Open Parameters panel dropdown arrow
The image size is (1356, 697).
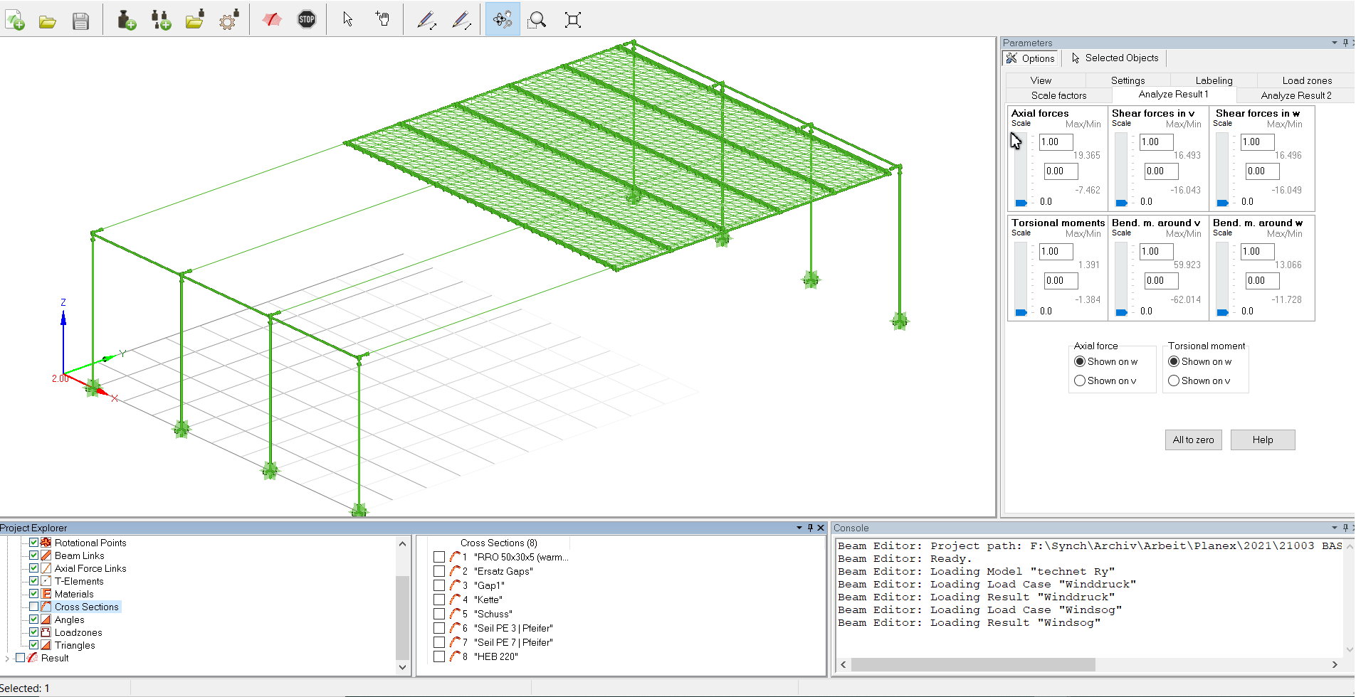[1335, 43]
